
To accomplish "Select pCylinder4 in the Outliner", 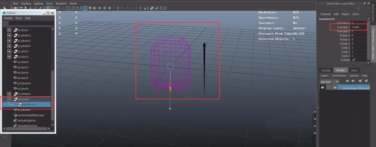I will pos(24,83).
